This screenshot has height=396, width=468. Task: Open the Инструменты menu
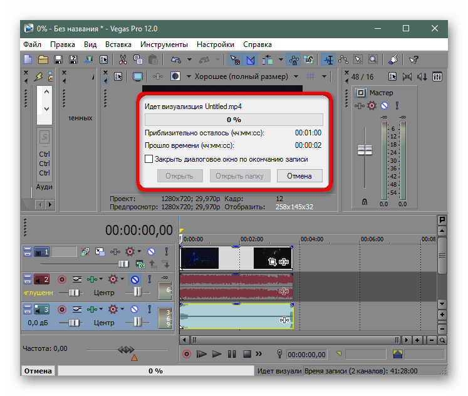click(x=164, y=44)
